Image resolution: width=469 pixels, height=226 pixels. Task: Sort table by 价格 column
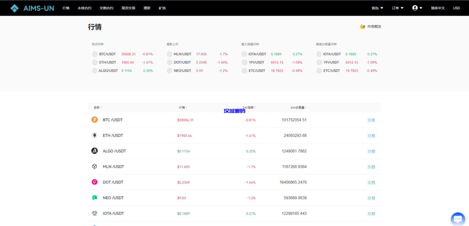click(183, 108)
